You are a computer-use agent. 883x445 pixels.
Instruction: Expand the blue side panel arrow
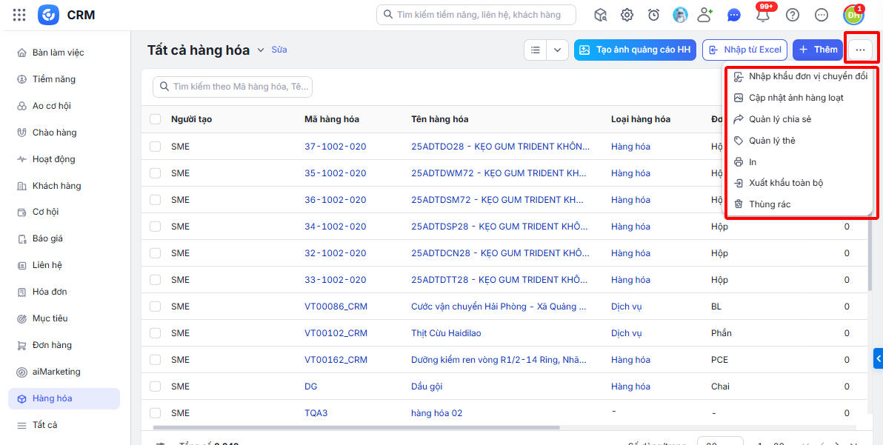click(878, 358)
